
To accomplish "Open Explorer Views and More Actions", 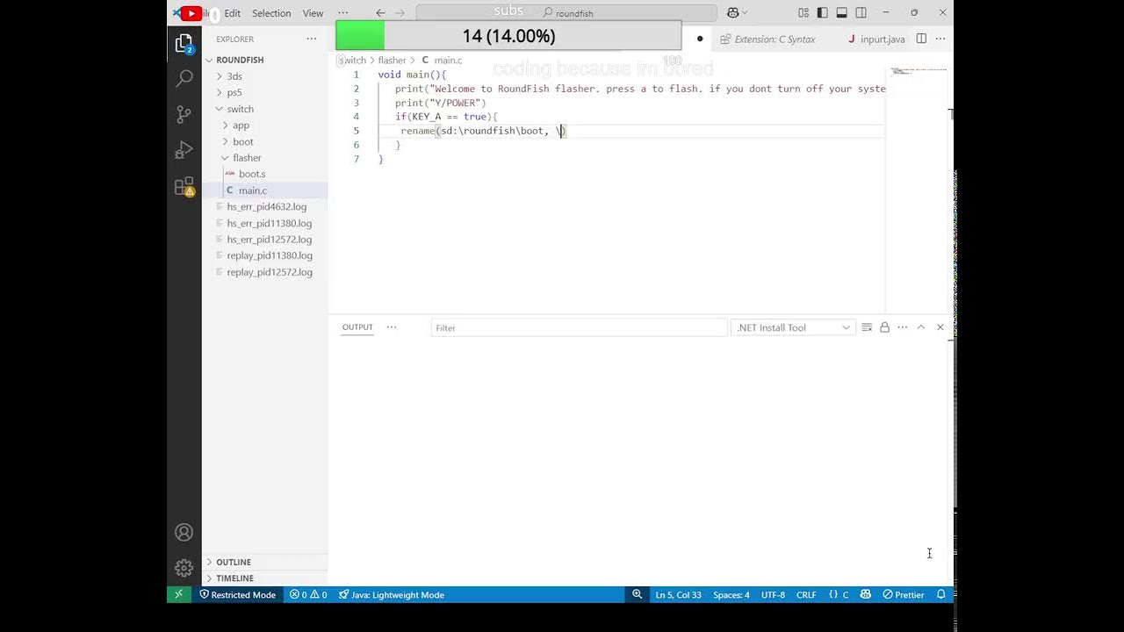I will 311,39.
